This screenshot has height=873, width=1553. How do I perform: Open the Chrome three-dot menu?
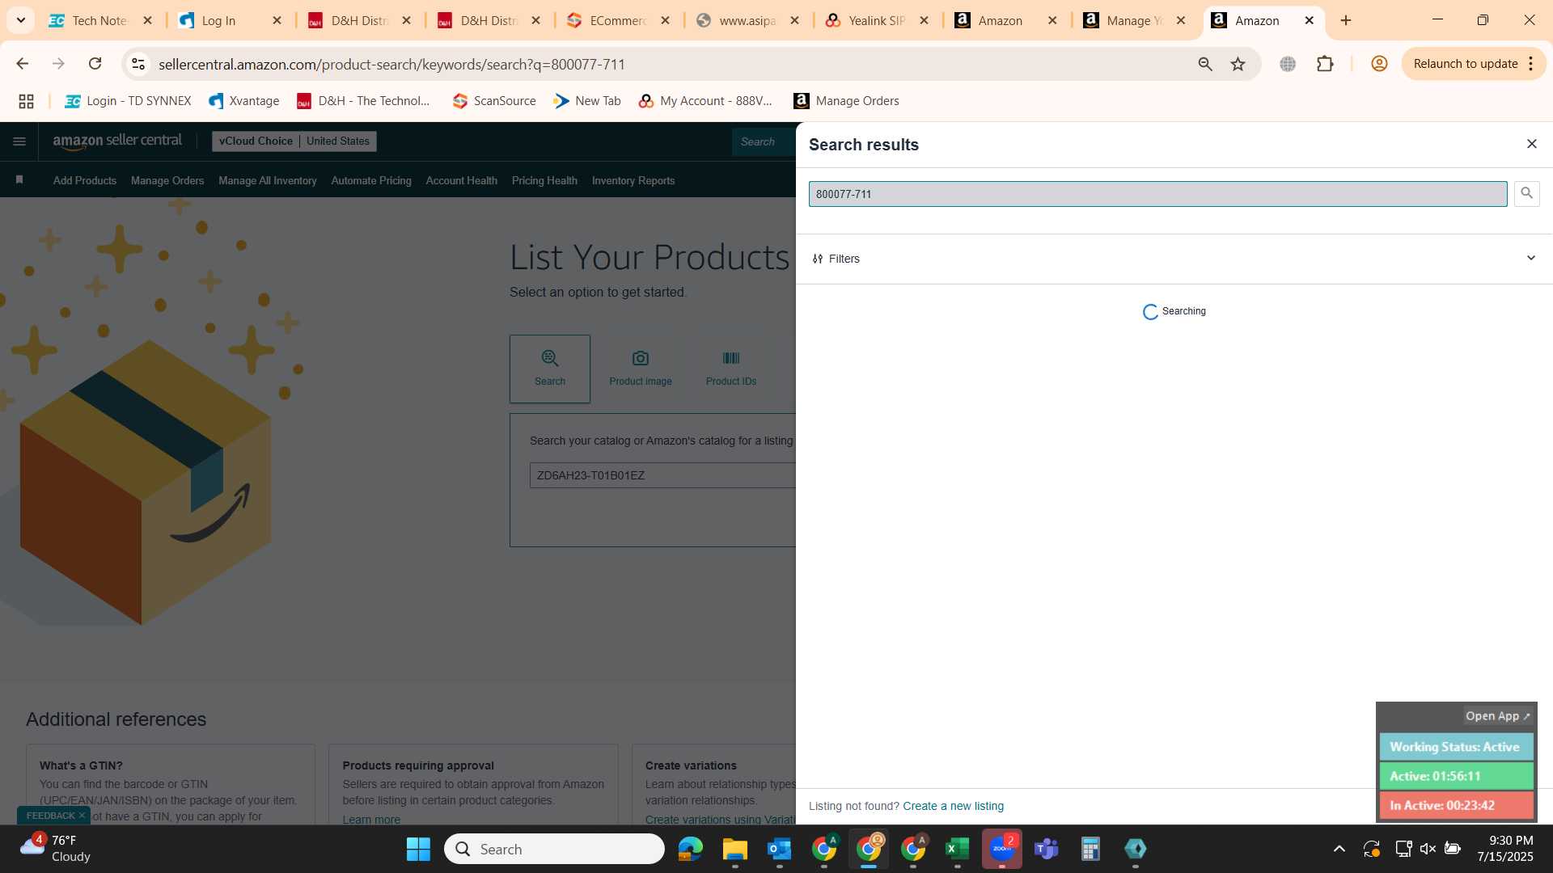coord(1530,64)
